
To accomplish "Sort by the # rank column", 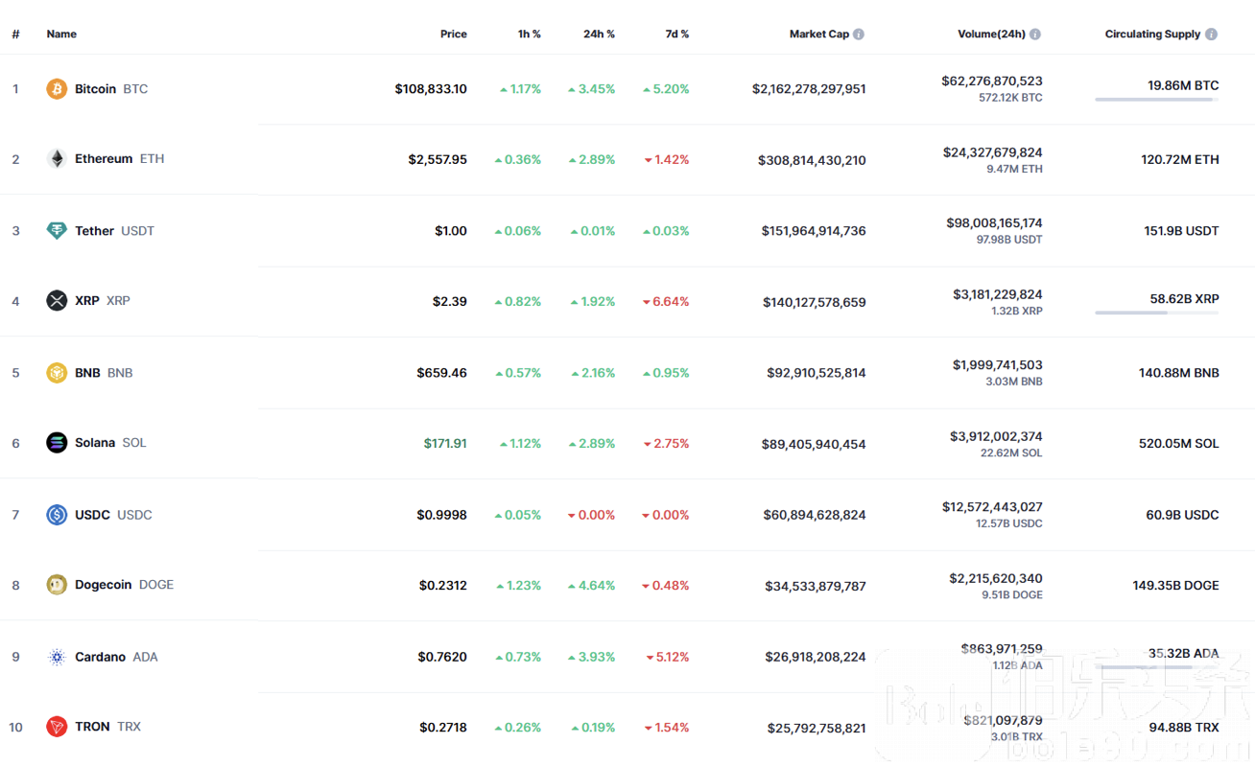I will click(15, 35).
